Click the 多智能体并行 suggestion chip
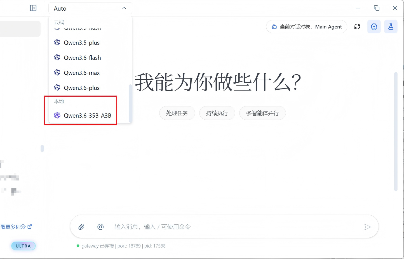 [262, 113]
